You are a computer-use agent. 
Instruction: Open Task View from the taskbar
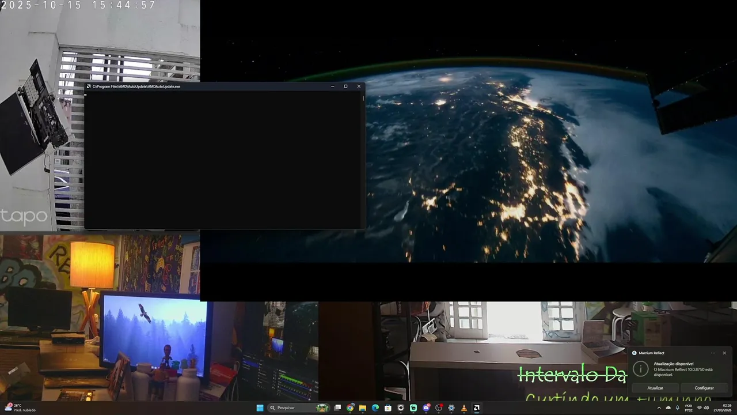[337, 408]
